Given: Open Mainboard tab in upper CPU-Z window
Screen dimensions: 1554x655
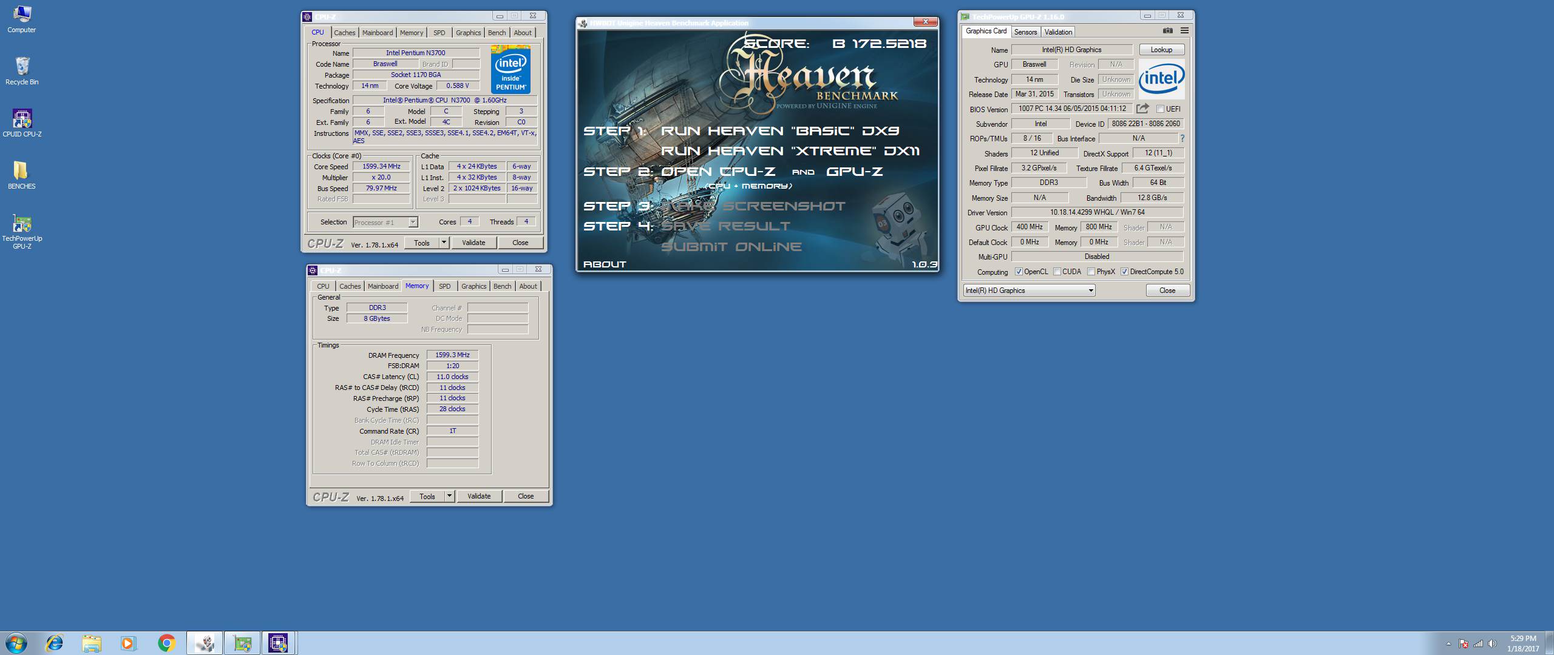Looking at the screenshot, I should click(378, 33).
